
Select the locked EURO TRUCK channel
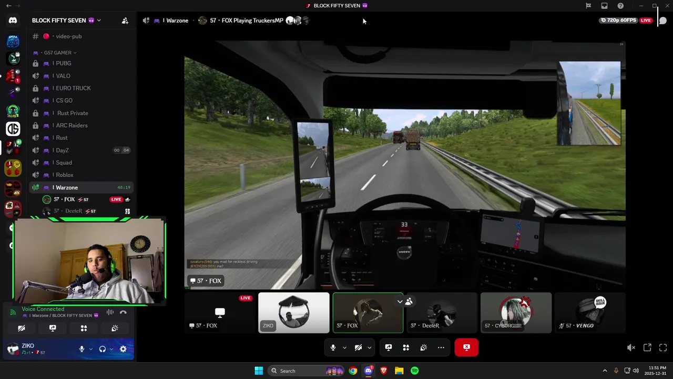pos(81,88)
